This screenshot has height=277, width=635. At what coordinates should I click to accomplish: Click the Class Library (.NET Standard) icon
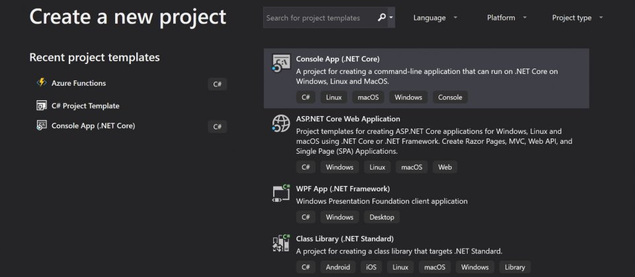tap(281, 243)
